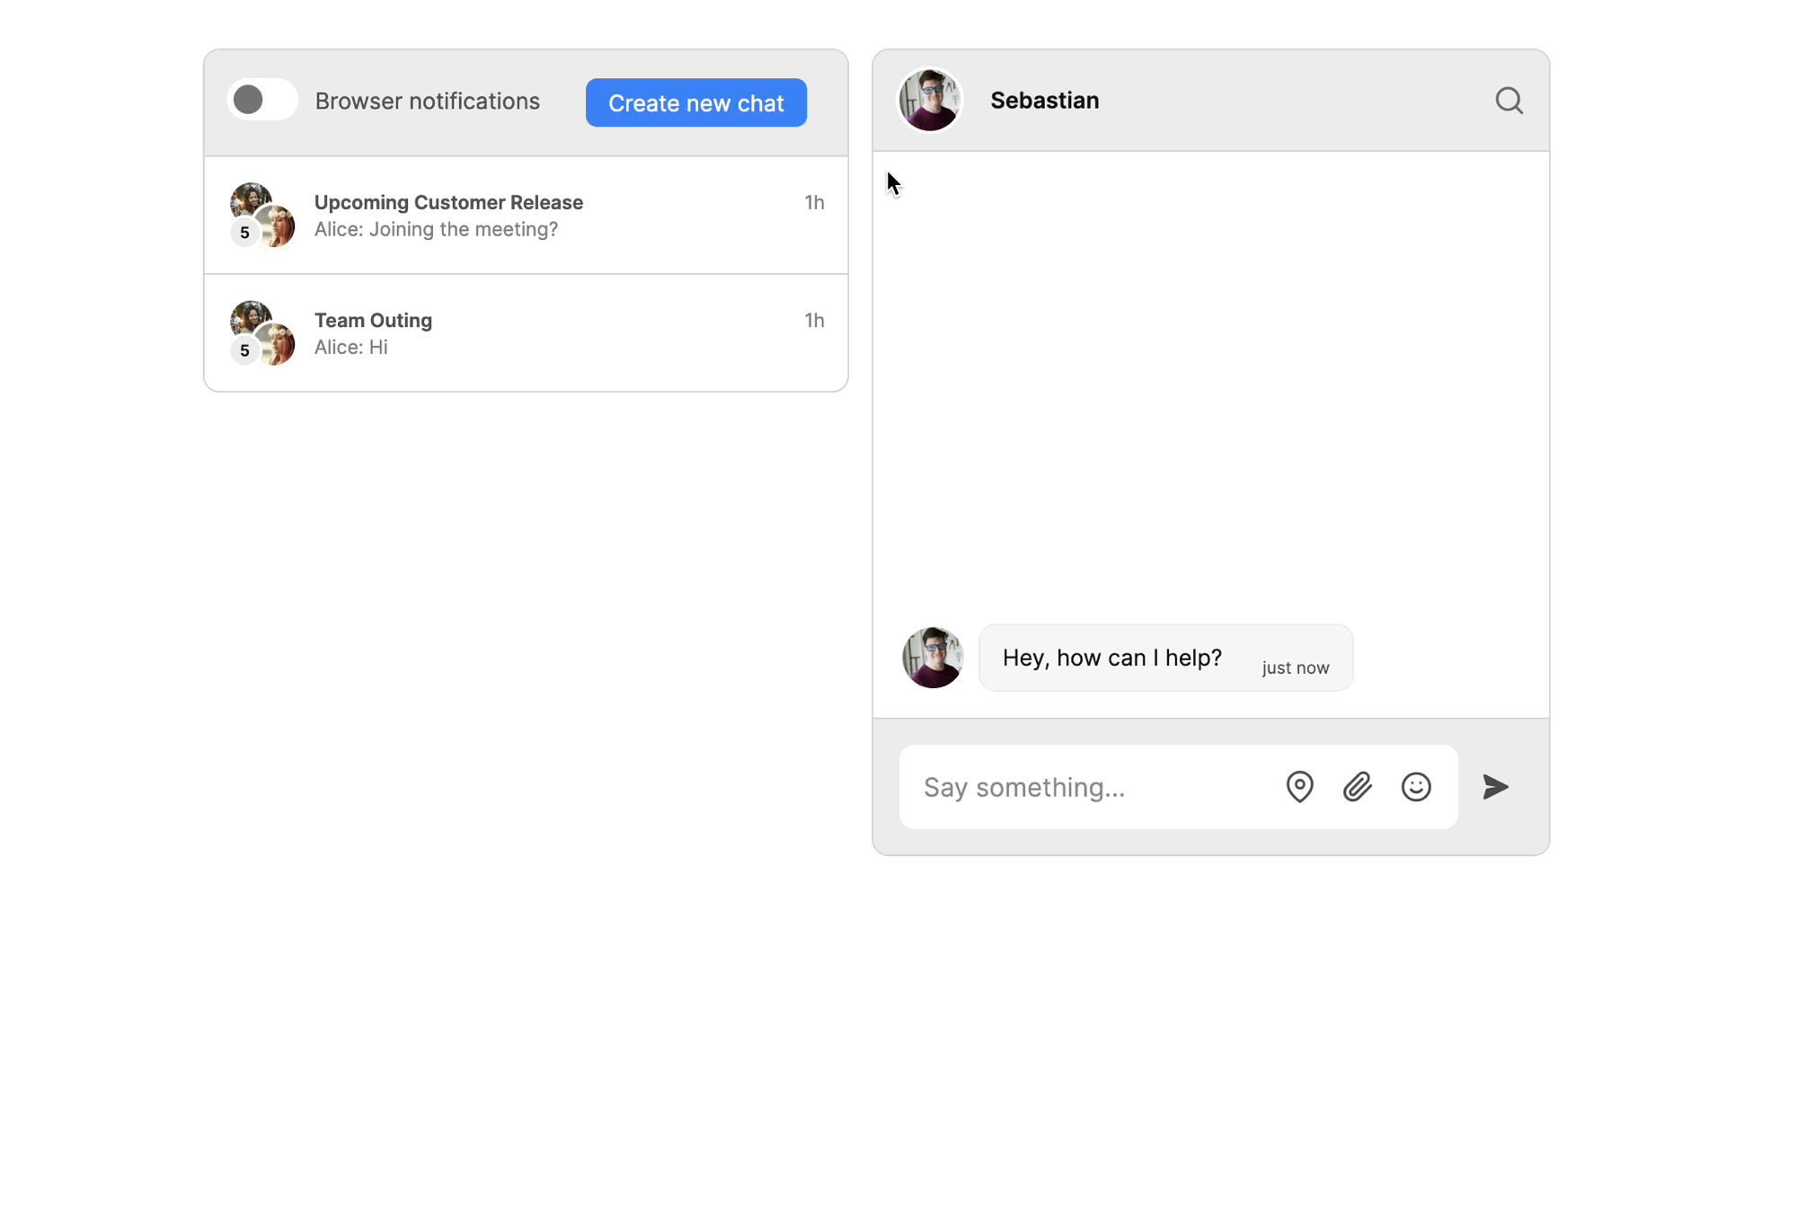Open the Upcoming Customer Release chat
The height and width of the screenshot is (1228, 1797).
click(x=539, y=216)
